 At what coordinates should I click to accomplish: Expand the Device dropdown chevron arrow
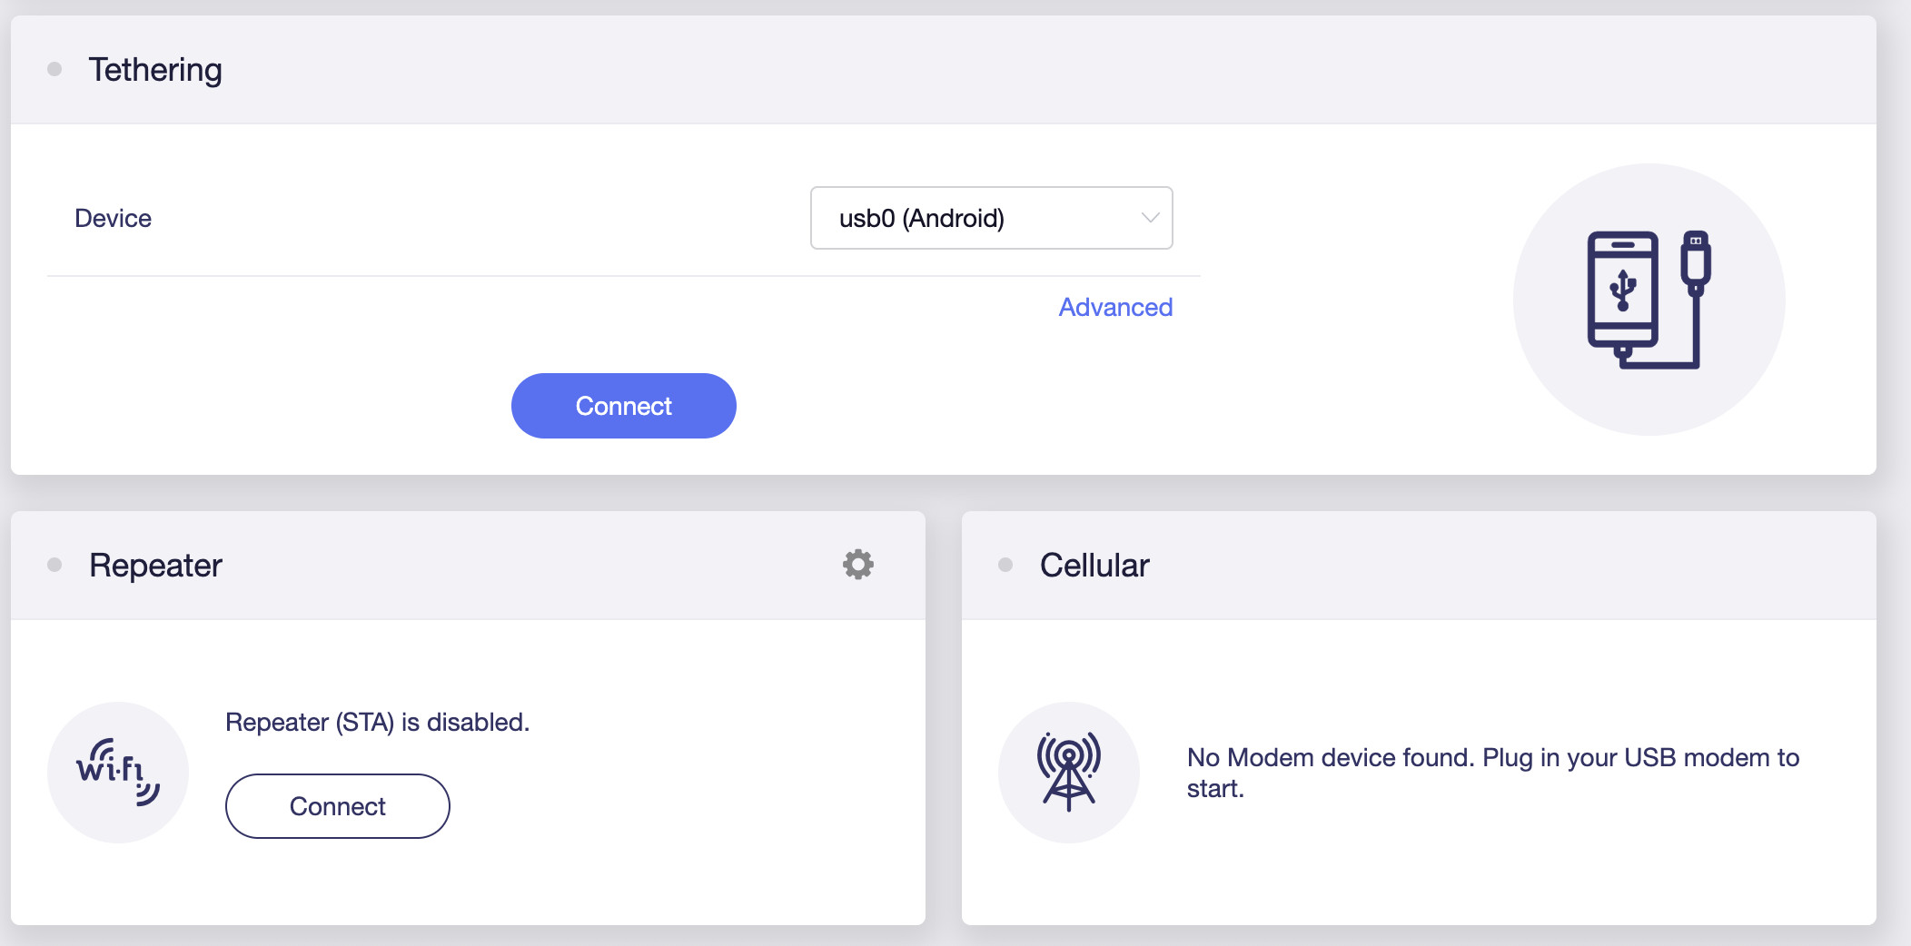pyautogui.click(x=1150, y=218)
